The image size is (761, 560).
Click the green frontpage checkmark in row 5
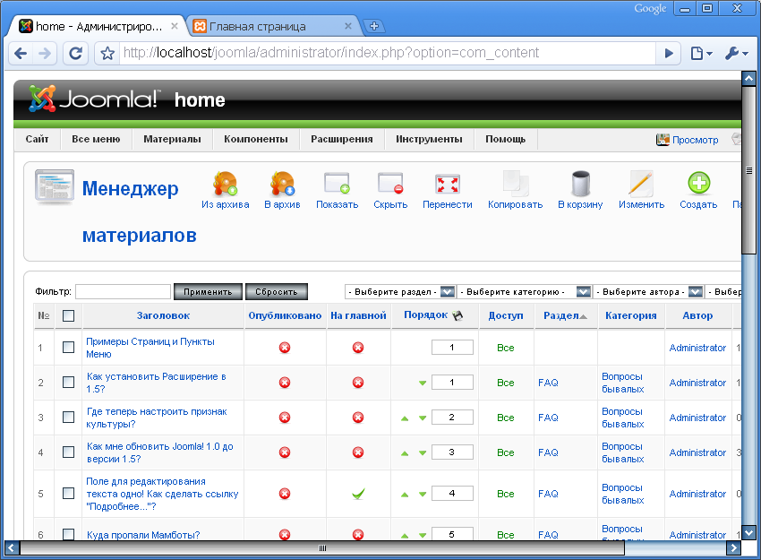click(358, 494)
